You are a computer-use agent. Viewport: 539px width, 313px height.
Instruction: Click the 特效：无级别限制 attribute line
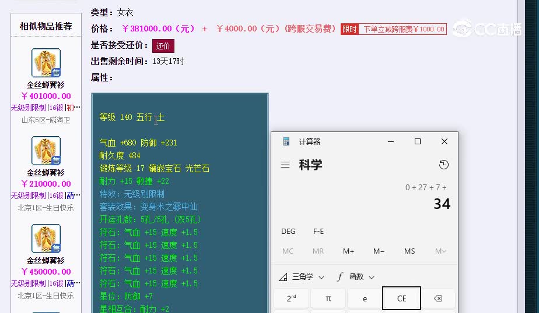click(132, 194)
